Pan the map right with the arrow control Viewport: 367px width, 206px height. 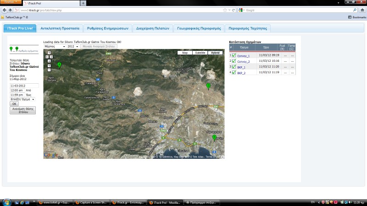[x=51, y=57]
